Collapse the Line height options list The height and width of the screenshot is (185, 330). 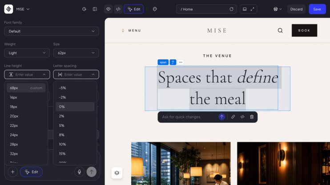44,75
